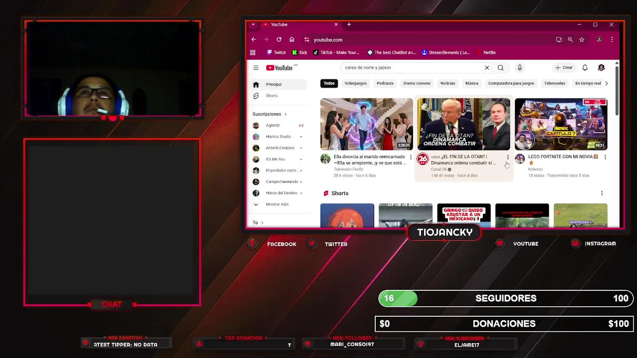Select Computadora para juegos chip
Image resolution: width=637 pixels, height=358 pixels.
click(511, 84)
